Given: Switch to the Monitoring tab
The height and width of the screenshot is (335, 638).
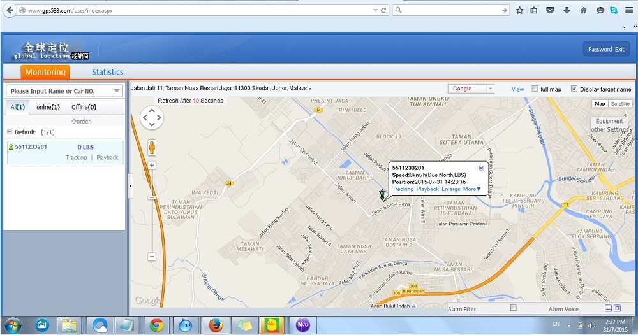Looking at the screenshot, I should [45, 72].
